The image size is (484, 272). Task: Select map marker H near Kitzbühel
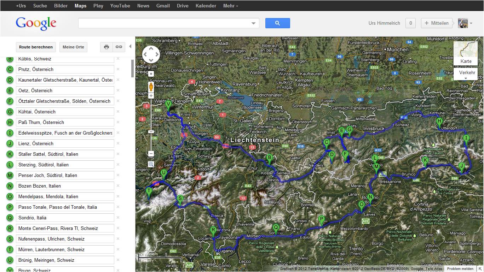439,123
